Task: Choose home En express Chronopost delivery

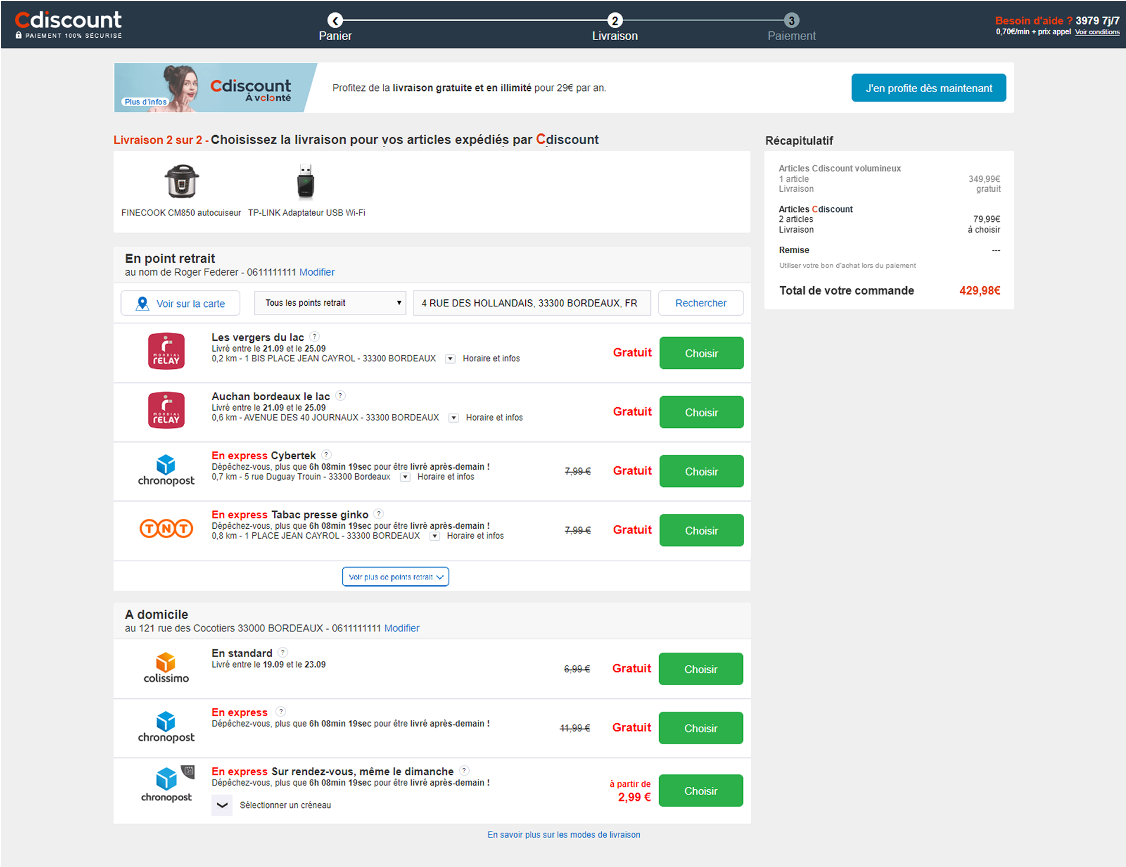Action: [x=701, y=728]
